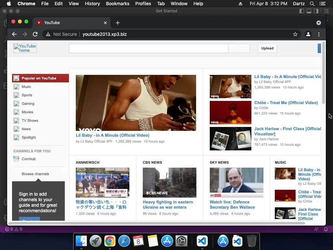The image size is (333, 250).
Task: Click the icon beside TV Shows category
Action: (x=16, y=120)
